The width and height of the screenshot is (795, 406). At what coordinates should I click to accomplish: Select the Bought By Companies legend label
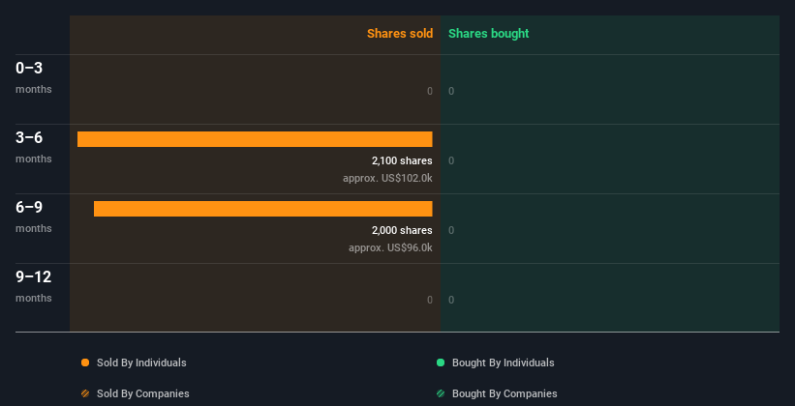coord(505,393)
